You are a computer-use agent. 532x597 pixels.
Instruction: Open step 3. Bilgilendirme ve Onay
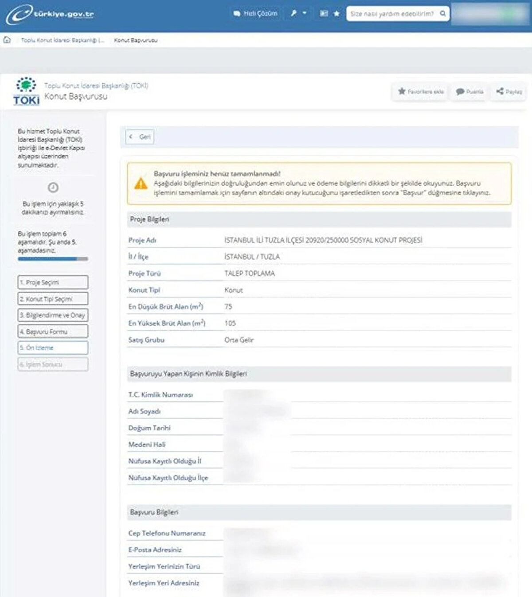(x=53, y=315)
